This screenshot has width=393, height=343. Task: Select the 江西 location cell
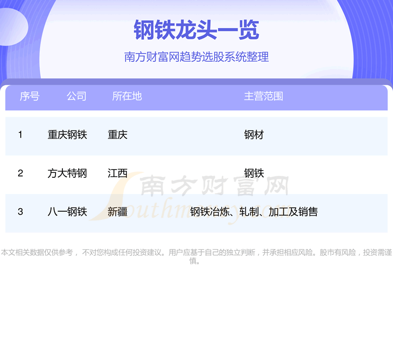click(x=117, y=173)
